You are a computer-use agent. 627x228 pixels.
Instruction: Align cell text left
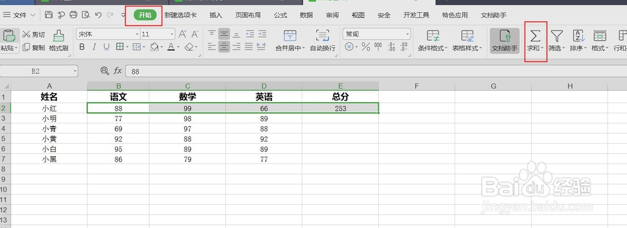pyautogui.click(x=212, y=47)
